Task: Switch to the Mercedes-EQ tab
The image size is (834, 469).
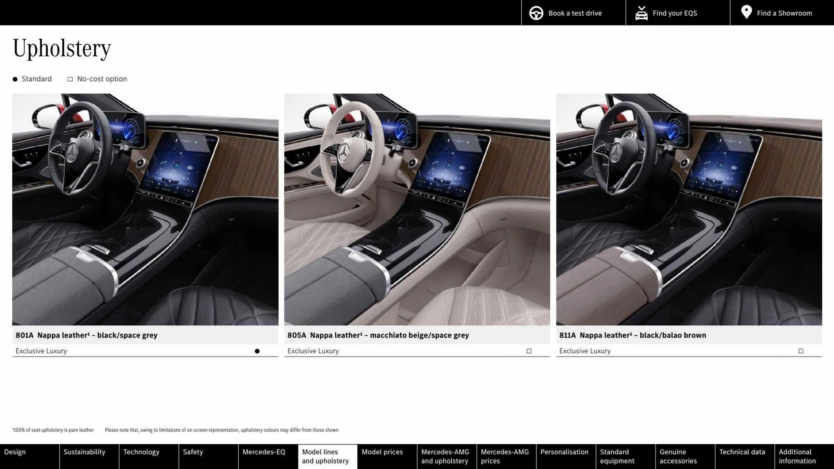Action: click(x=264, y=452)
